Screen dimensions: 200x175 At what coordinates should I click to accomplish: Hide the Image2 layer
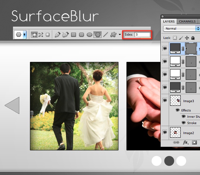(x=165, y=132)
